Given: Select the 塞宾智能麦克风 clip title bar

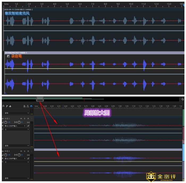Looking at the screenshot, I should [93, 9].
